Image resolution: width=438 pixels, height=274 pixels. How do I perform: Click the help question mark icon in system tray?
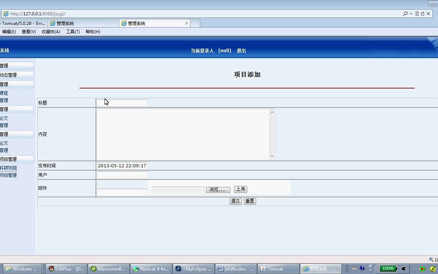coord(362,268)
